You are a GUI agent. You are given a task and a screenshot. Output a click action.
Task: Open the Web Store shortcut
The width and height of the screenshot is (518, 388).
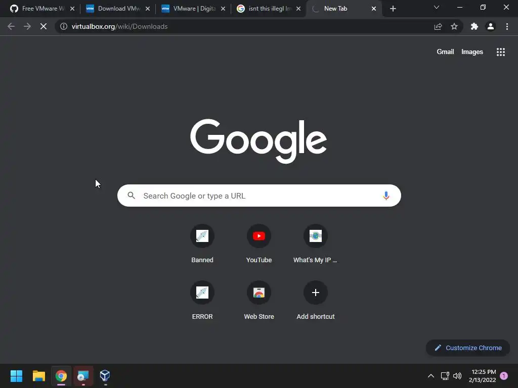pos(259,300)
